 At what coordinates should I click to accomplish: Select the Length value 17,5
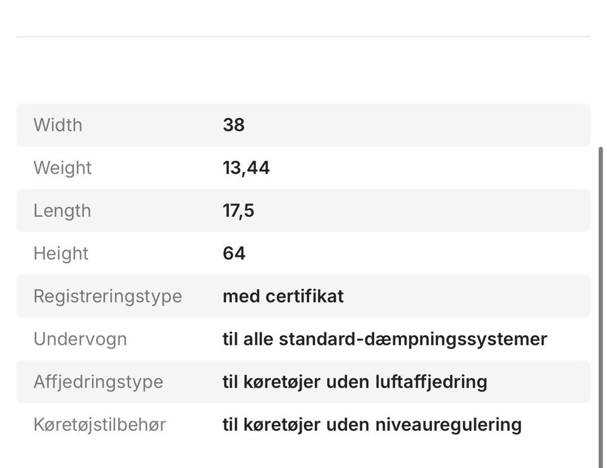[x=238, y=211]
